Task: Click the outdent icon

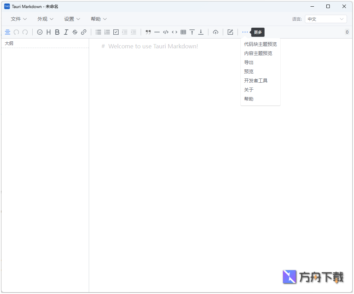Action: pos(133,32)
